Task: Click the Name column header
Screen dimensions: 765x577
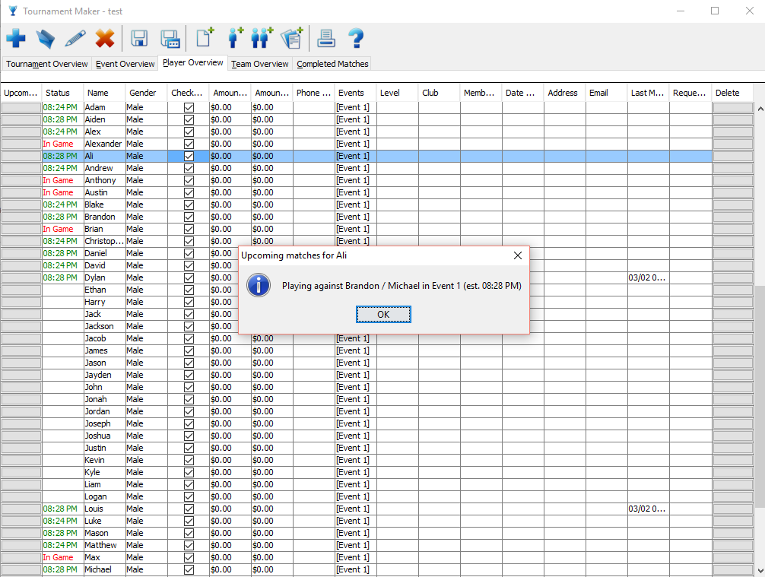Action: coord(98,93)
